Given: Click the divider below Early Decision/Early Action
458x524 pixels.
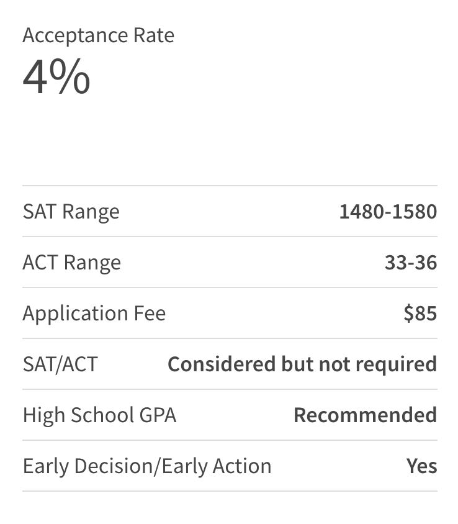Looking at the screenshot, I should point(230,491).
